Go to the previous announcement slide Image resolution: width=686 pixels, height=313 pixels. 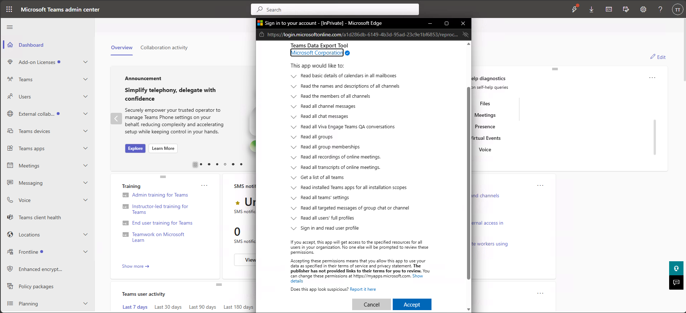116,118
